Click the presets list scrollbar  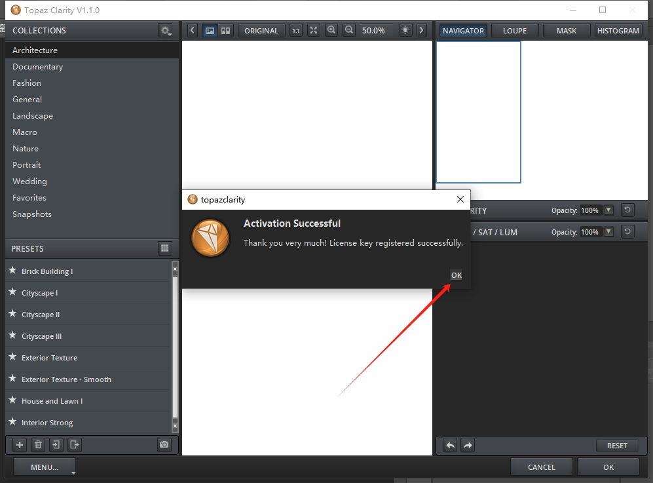click(175, 346)
